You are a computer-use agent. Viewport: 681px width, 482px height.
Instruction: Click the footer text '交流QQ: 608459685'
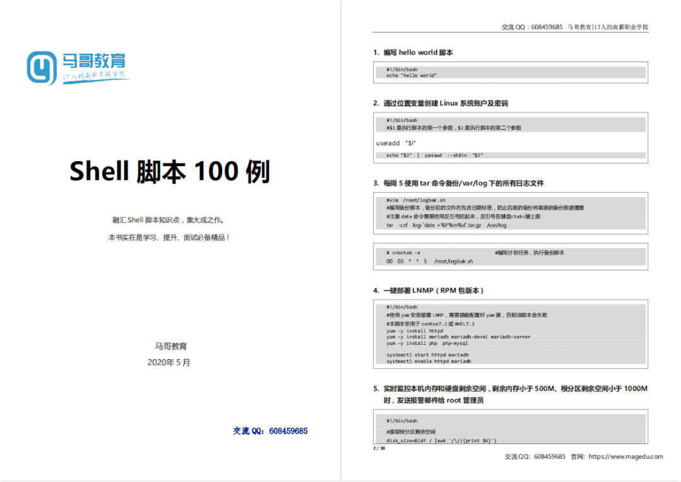tap(535, 456)
